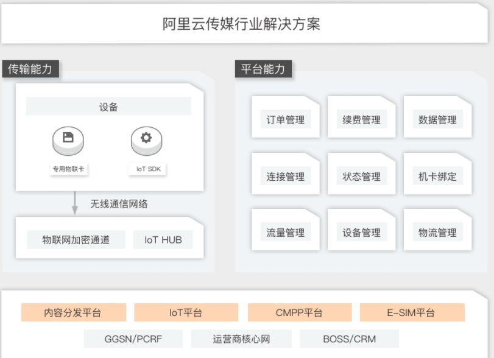Click the 平台能力 section tag

click(x=263, y=69)
